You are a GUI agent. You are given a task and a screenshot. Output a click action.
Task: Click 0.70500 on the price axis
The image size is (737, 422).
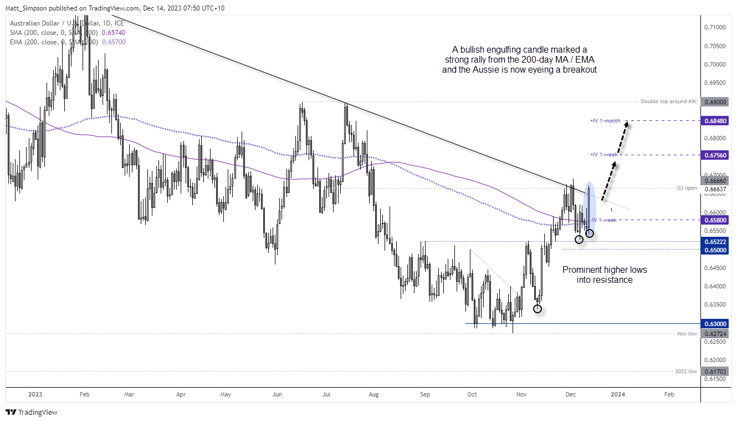point(714,45)
